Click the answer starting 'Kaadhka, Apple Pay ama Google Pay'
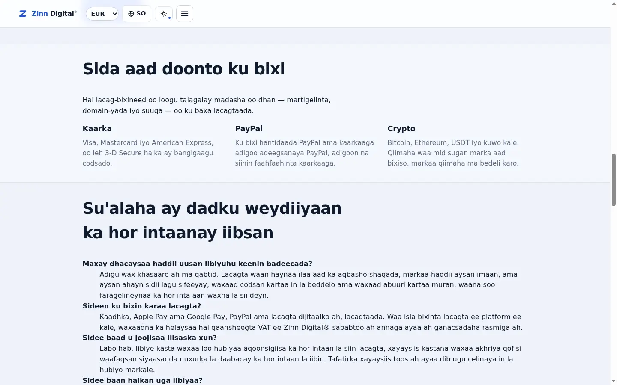The image size is (617, 385). pos(311,322)
